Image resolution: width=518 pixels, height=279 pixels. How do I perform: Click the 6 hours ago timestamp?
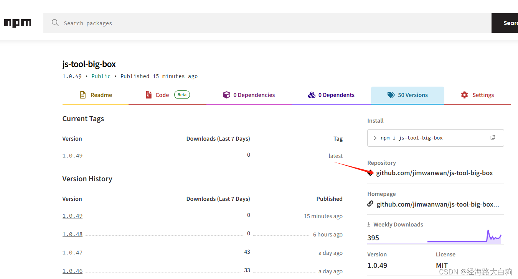click(328, 235)
